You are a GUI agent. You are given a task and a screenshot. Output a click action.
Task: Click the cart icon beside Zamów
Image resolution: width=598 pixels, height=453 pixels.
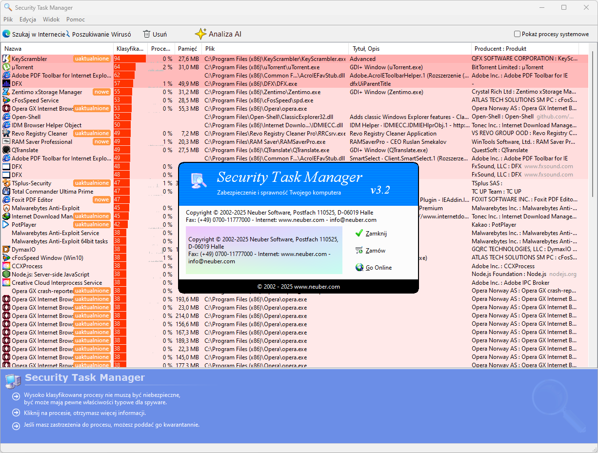[x=359, y=250]
